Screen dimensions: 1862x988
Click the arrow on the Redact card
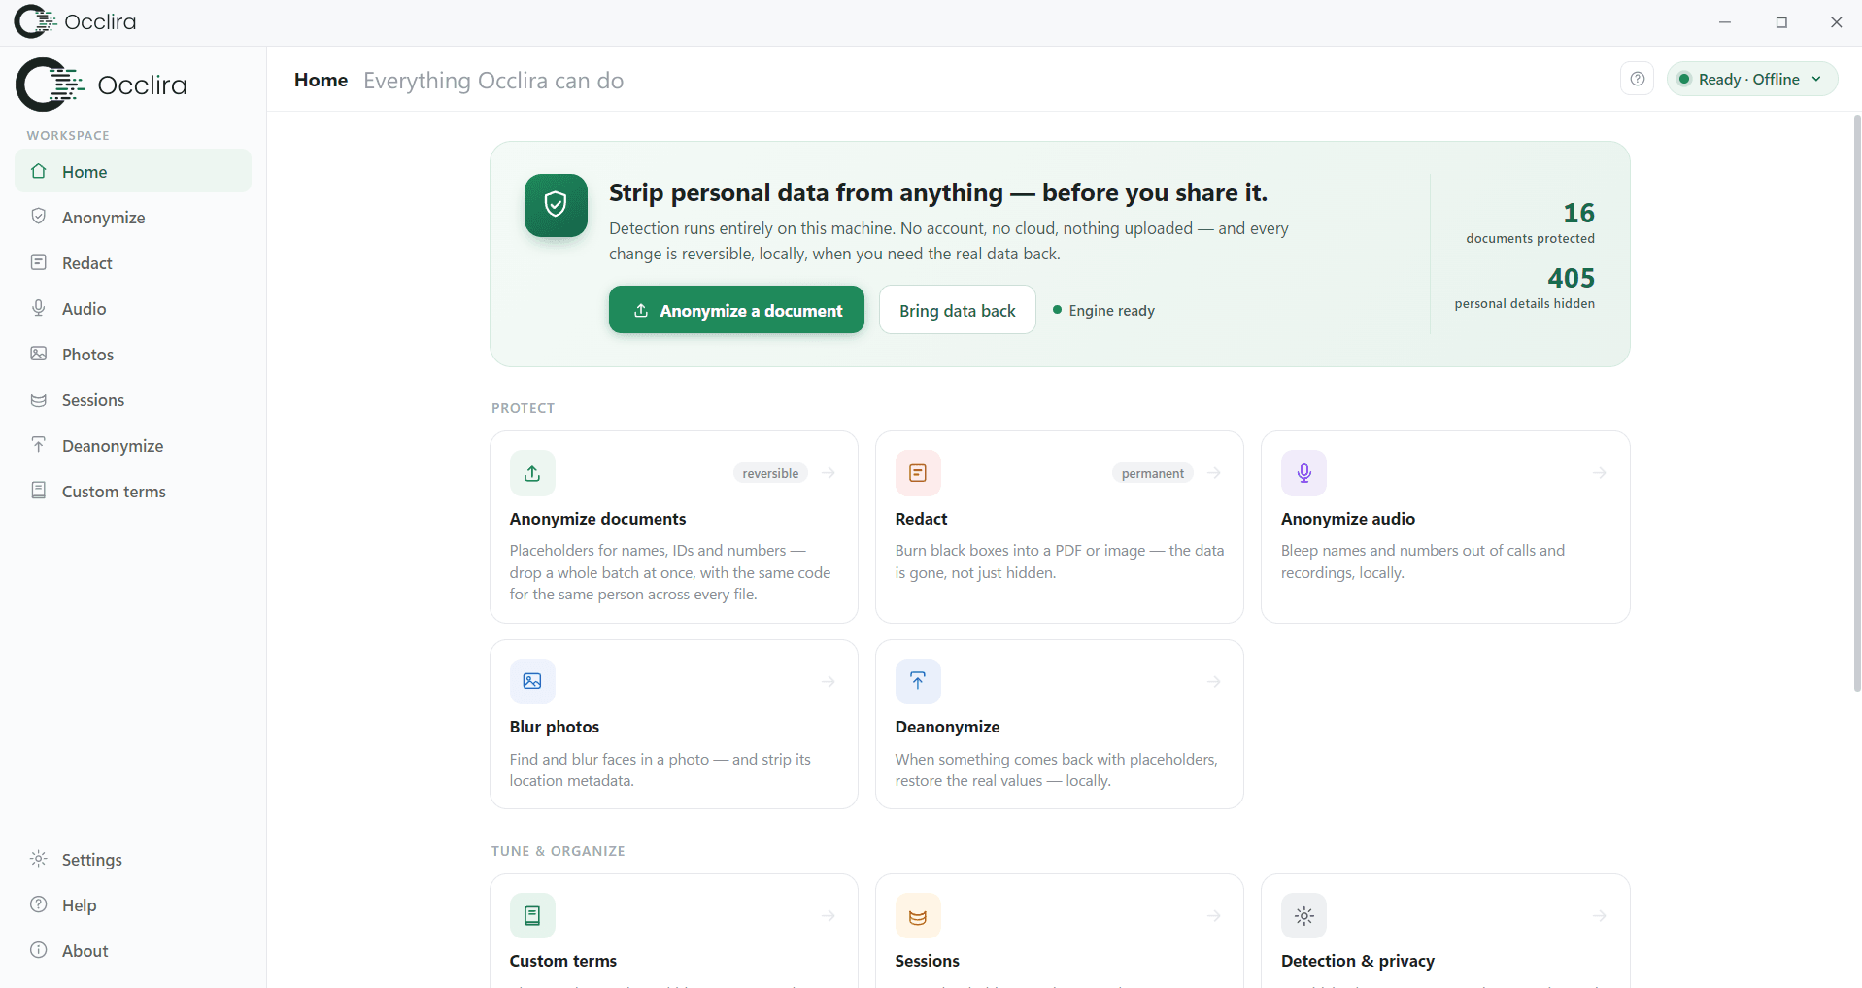click(1214, 473)
